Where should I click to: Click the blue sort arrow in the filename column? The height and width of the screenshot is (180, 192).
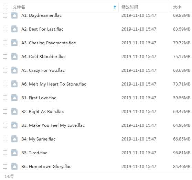pos(115,7)
